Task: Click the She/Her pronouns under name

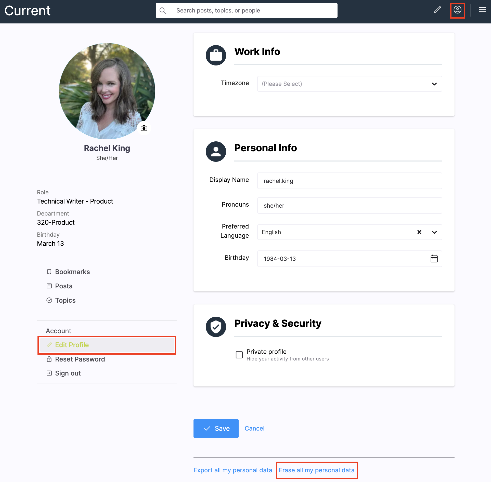Action: (107, 158)
